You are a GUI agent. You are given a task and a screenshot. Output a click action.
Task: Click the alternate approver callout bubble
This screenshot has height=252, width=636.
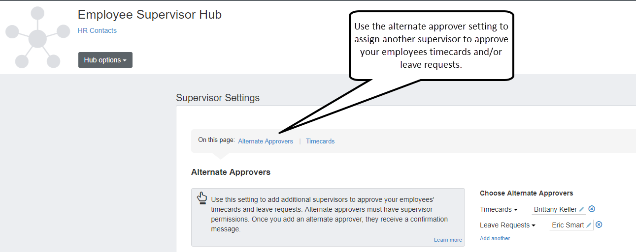pyautogui.click(x=431, y=45)
